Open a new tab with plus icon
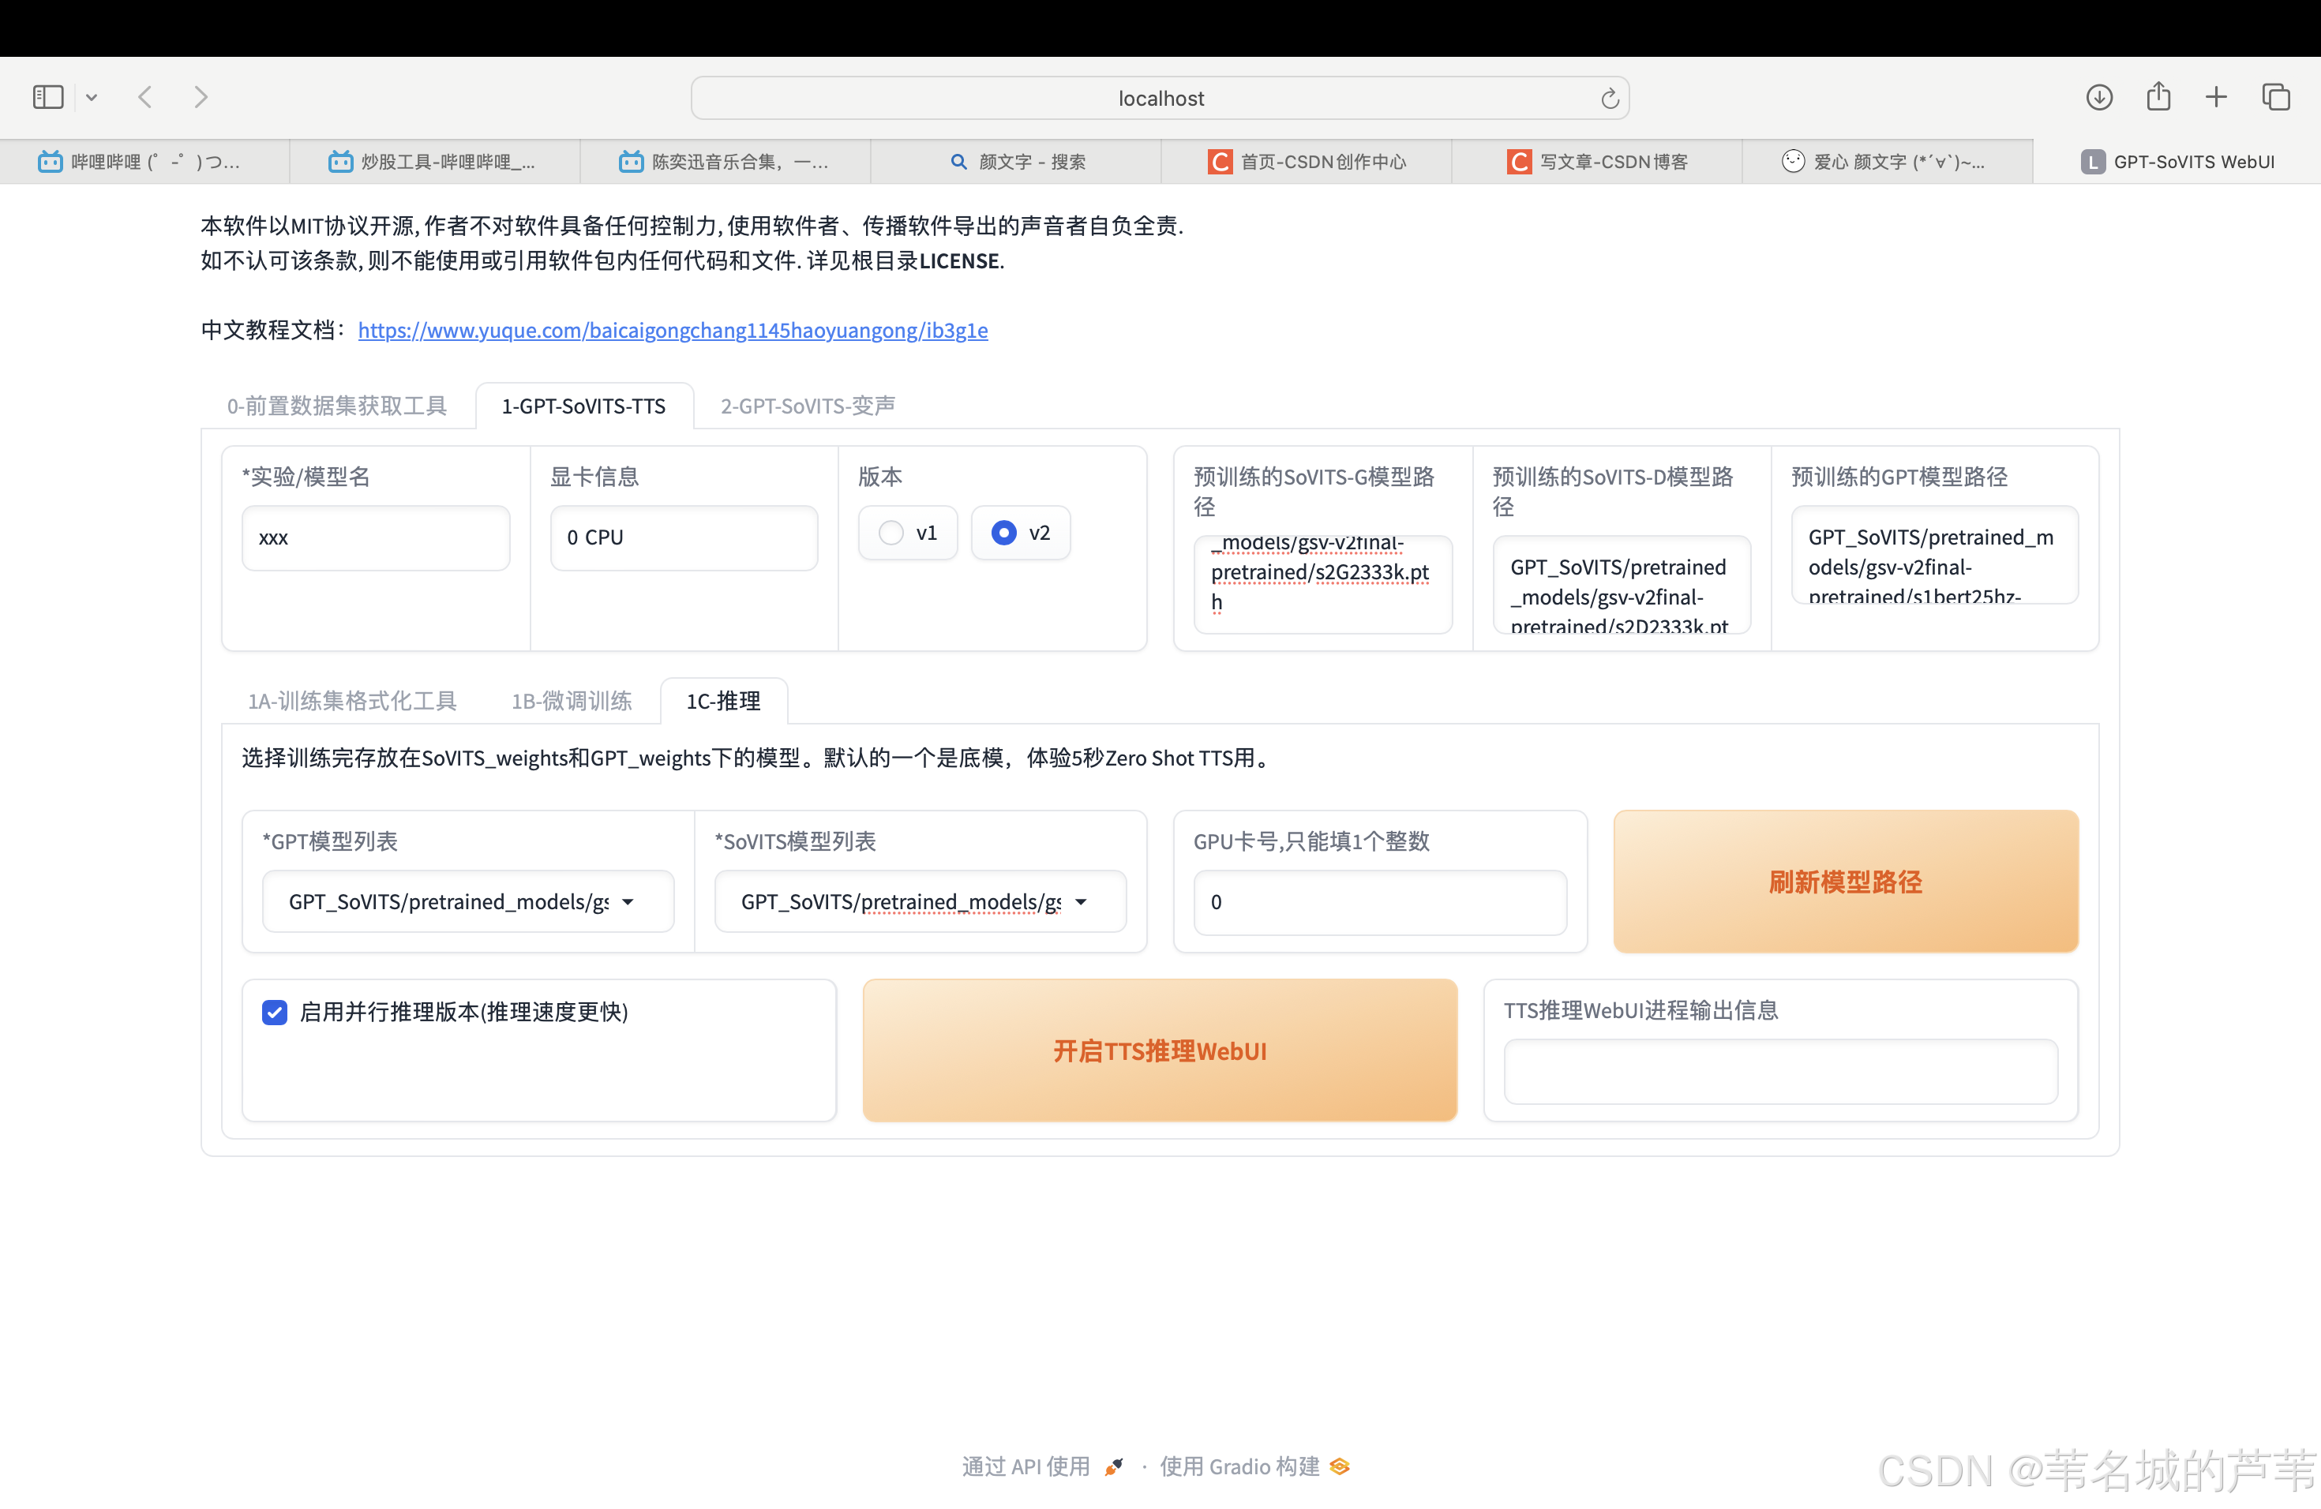This screenshot has width=2321, height=1509. [x=2216, y=98]
